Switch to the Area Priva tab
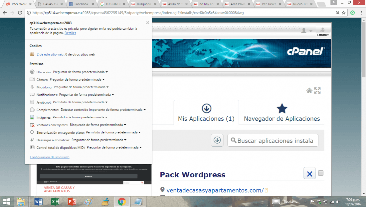The image size is (366, 207). pos(237,4)
